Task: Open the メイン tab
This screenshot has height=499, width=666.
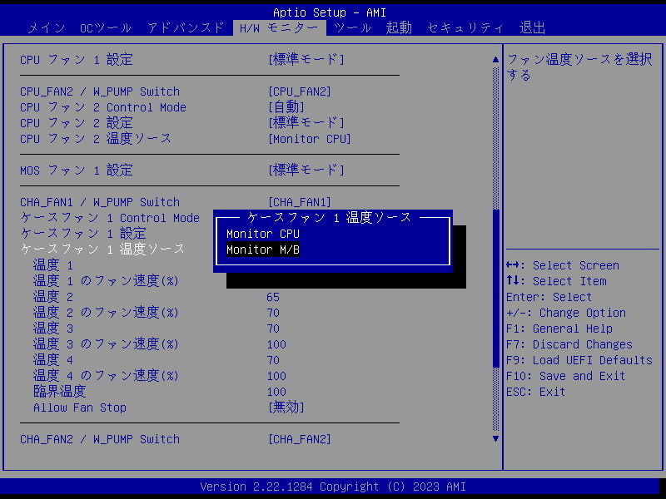Action: click(x=47, y=28)
